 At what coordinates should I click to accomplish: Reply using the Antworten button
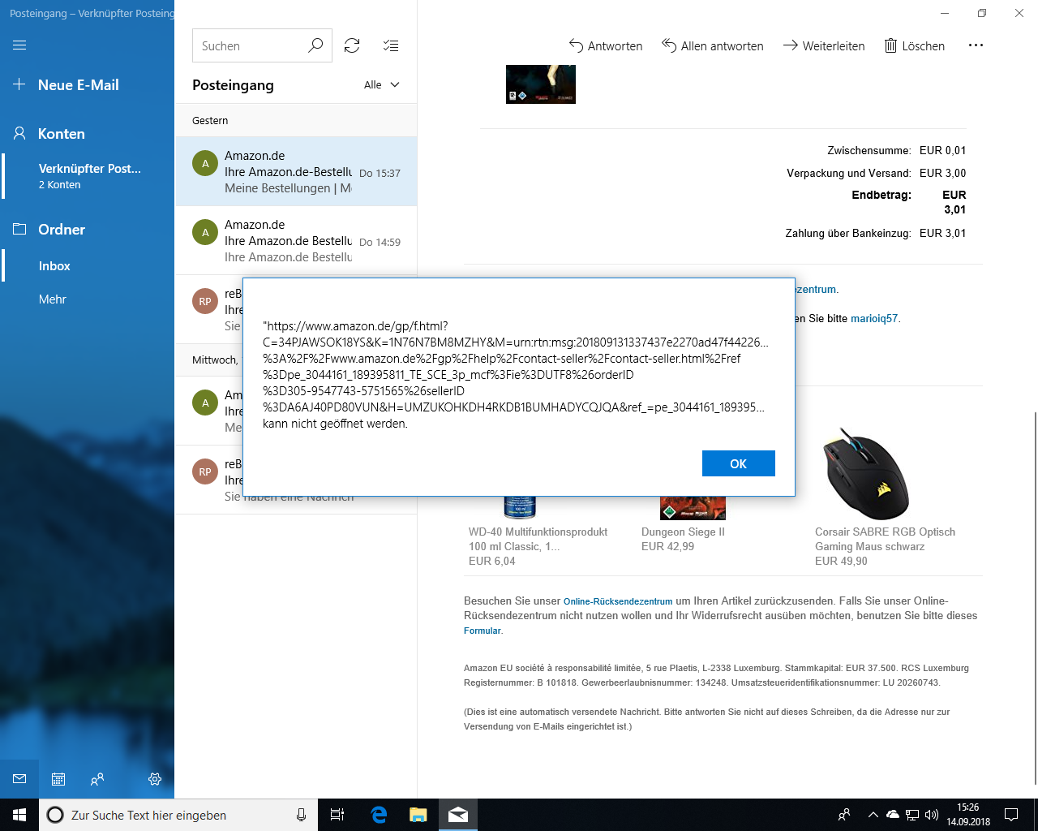pos(606,46)
